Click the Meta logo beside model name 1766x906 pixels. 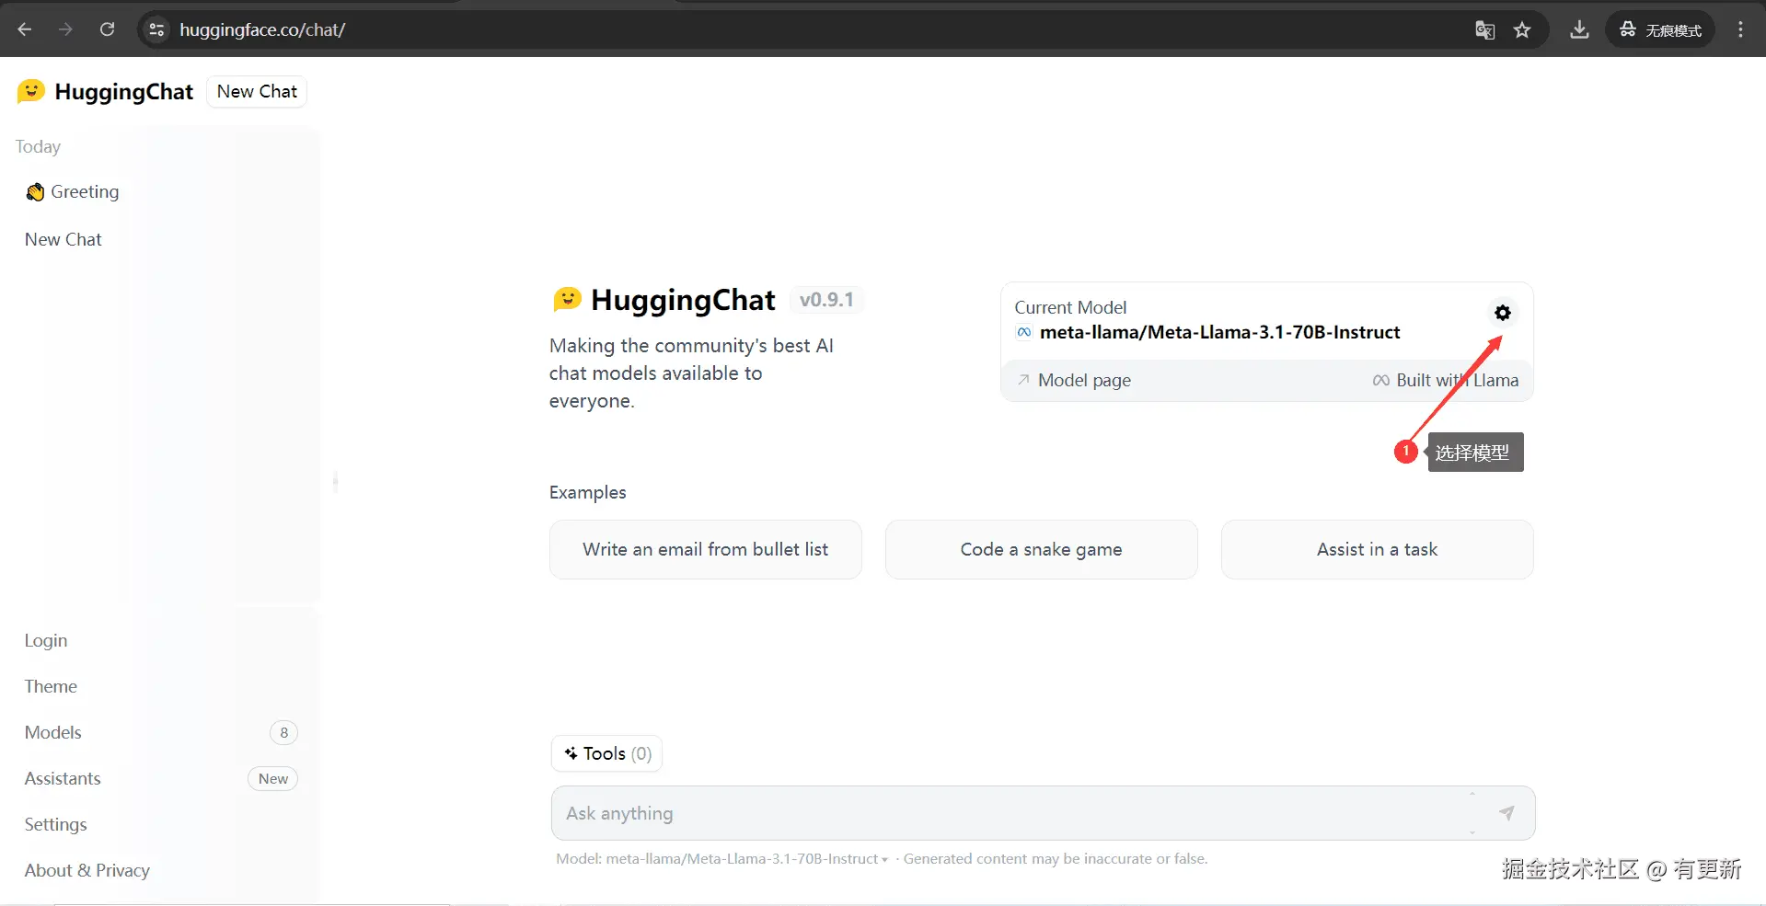[x=1024, y=332]
